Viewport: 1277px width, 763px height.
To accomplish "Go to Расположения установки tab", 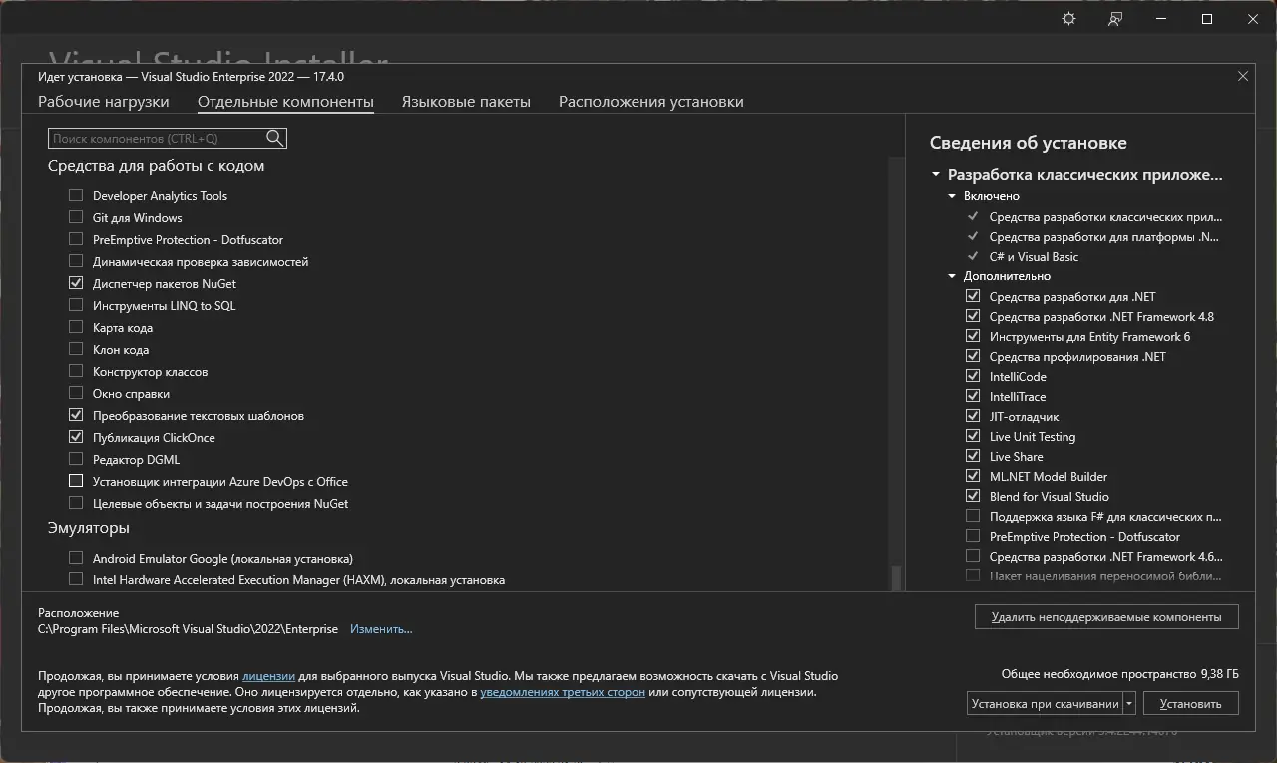I will click(x=650, y=102).
